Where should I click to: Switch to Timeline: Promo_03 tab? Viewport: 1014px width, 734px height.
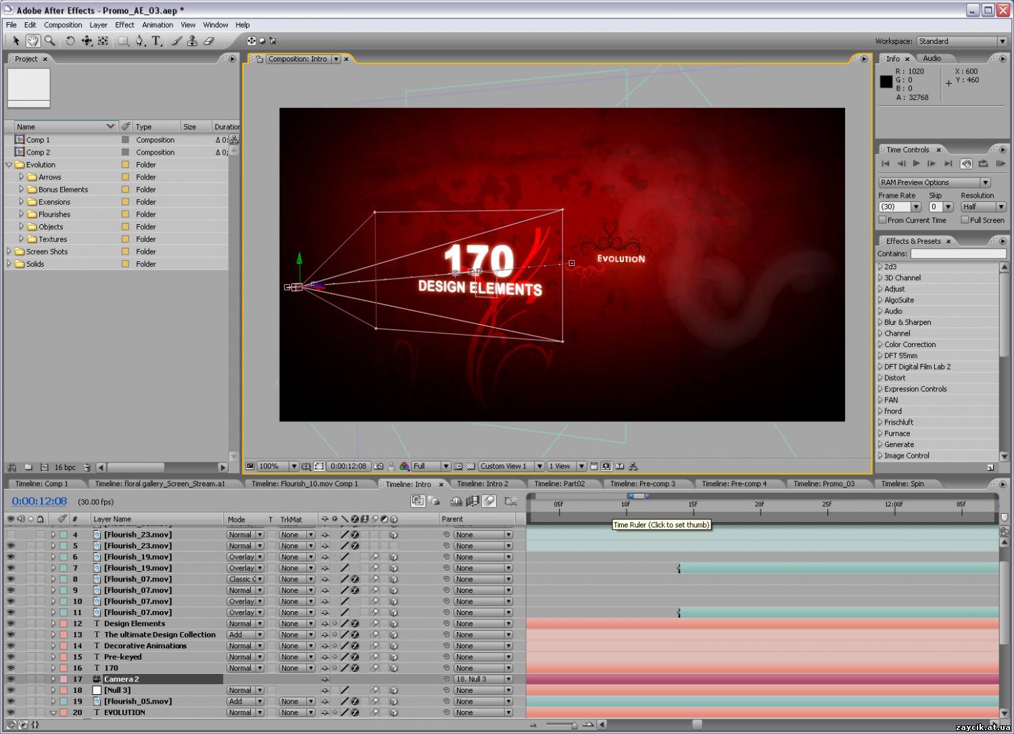824,483
